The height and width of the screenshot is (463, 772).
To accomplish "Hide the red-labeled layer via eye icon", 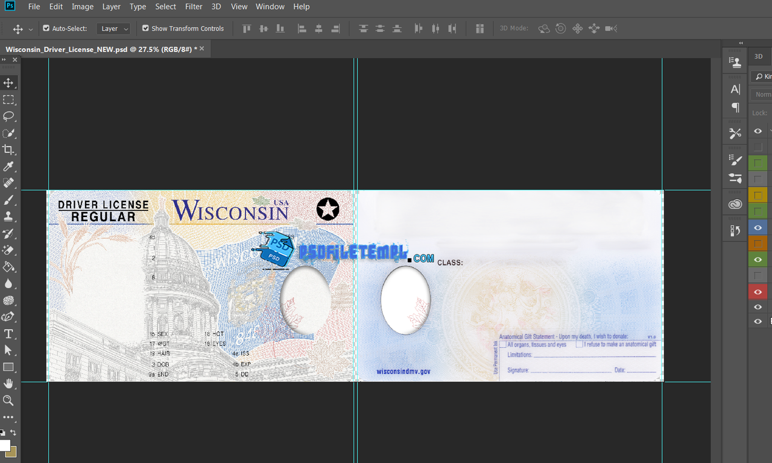I will point(758,292).
